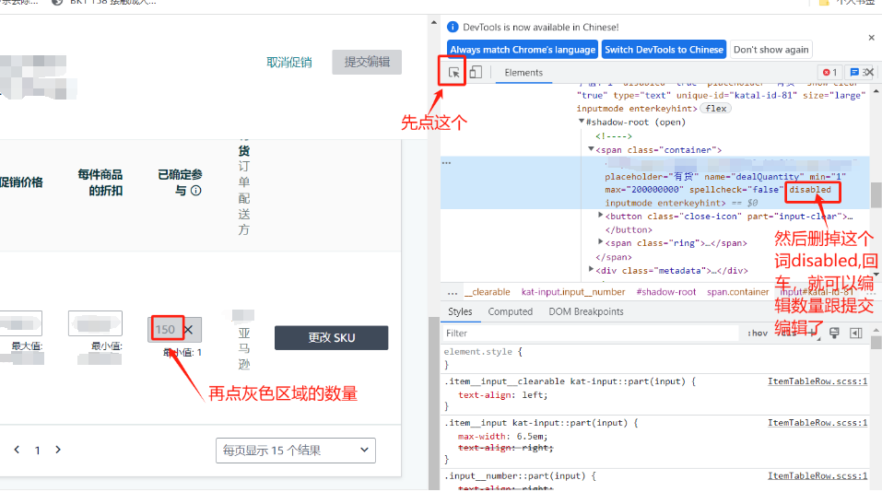The image size is (882, 492).
Task: Click the info icon beside 已确定参与
Action: click(195, 191)
